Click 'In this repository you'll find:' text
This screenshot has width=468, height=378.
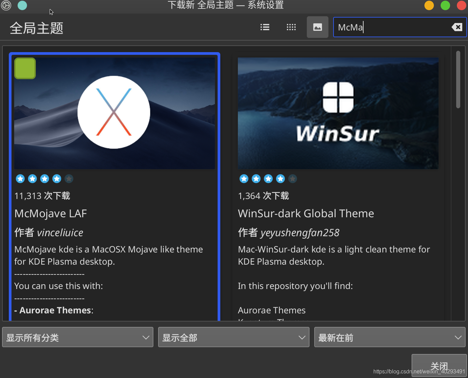pyautogui.click(x=295, y=286)
